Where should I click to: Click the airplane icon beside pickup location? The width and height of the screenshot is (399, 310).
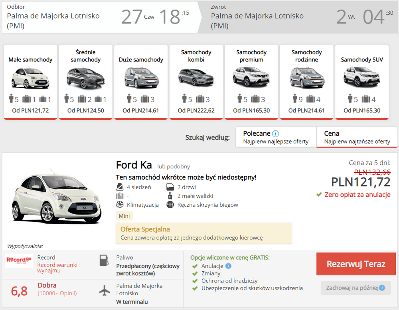pyautogui.click(x=104, y=290)
